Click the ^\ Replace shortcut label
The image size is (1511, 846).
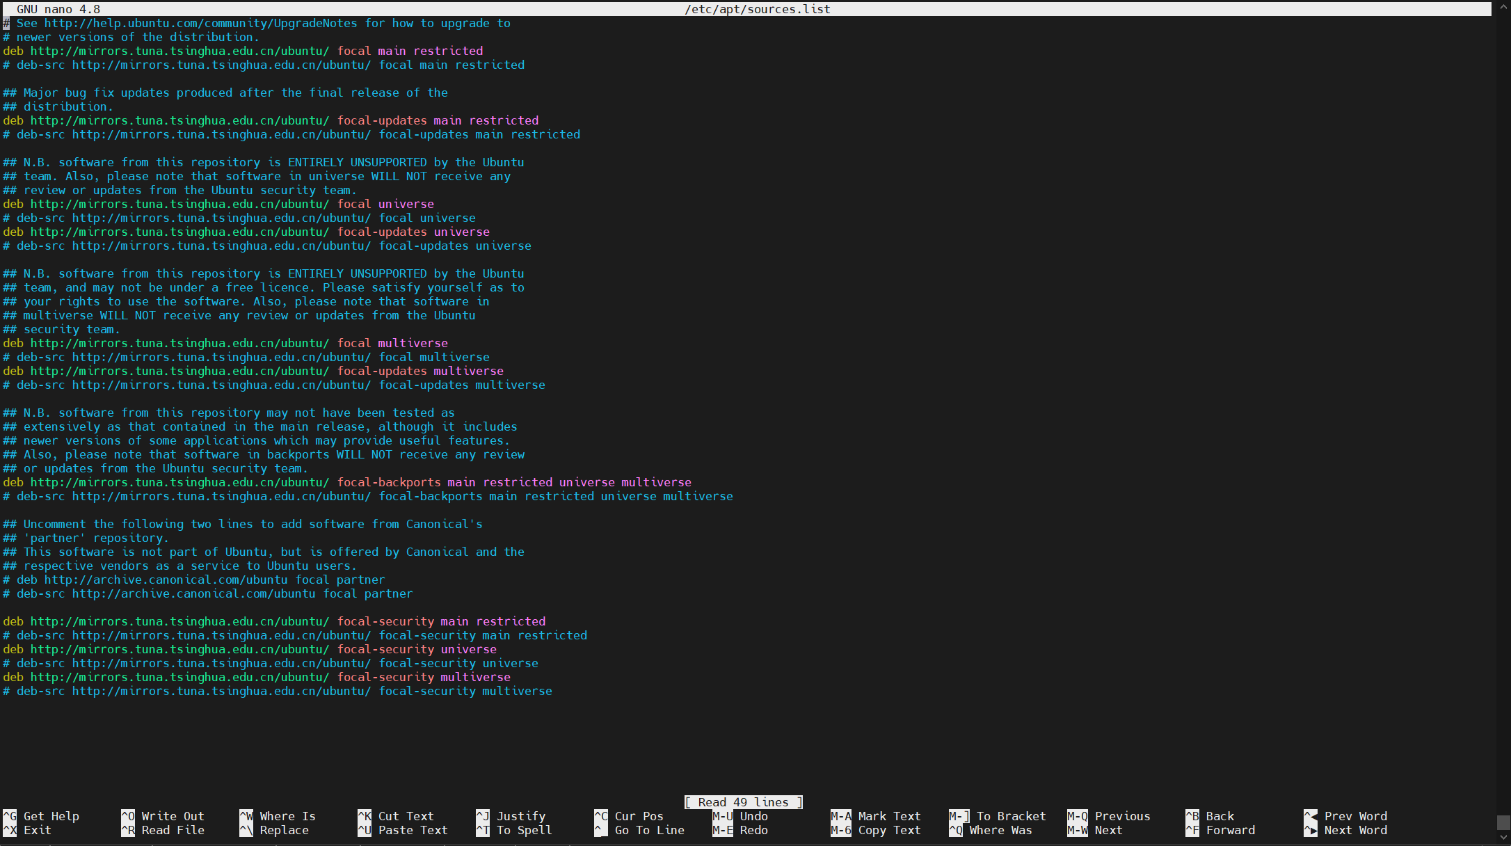(284, 830)
